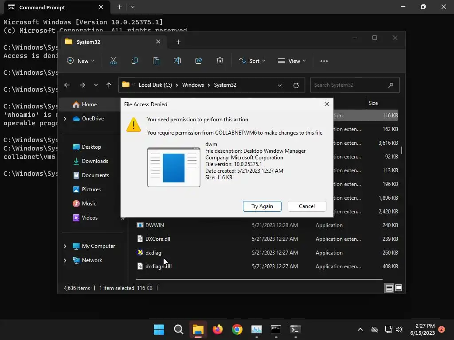
Task: Click the OneDrive cloud tray icon
Action: click(375, 329)
